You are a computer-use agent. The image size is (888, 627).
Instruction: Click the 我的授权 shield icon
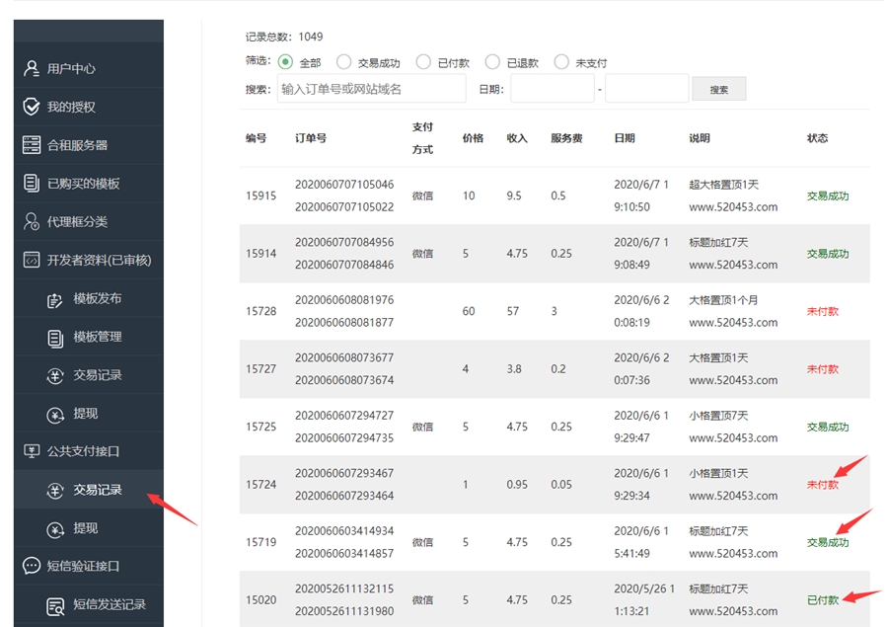pyautogui.click(x=32, y=107)
